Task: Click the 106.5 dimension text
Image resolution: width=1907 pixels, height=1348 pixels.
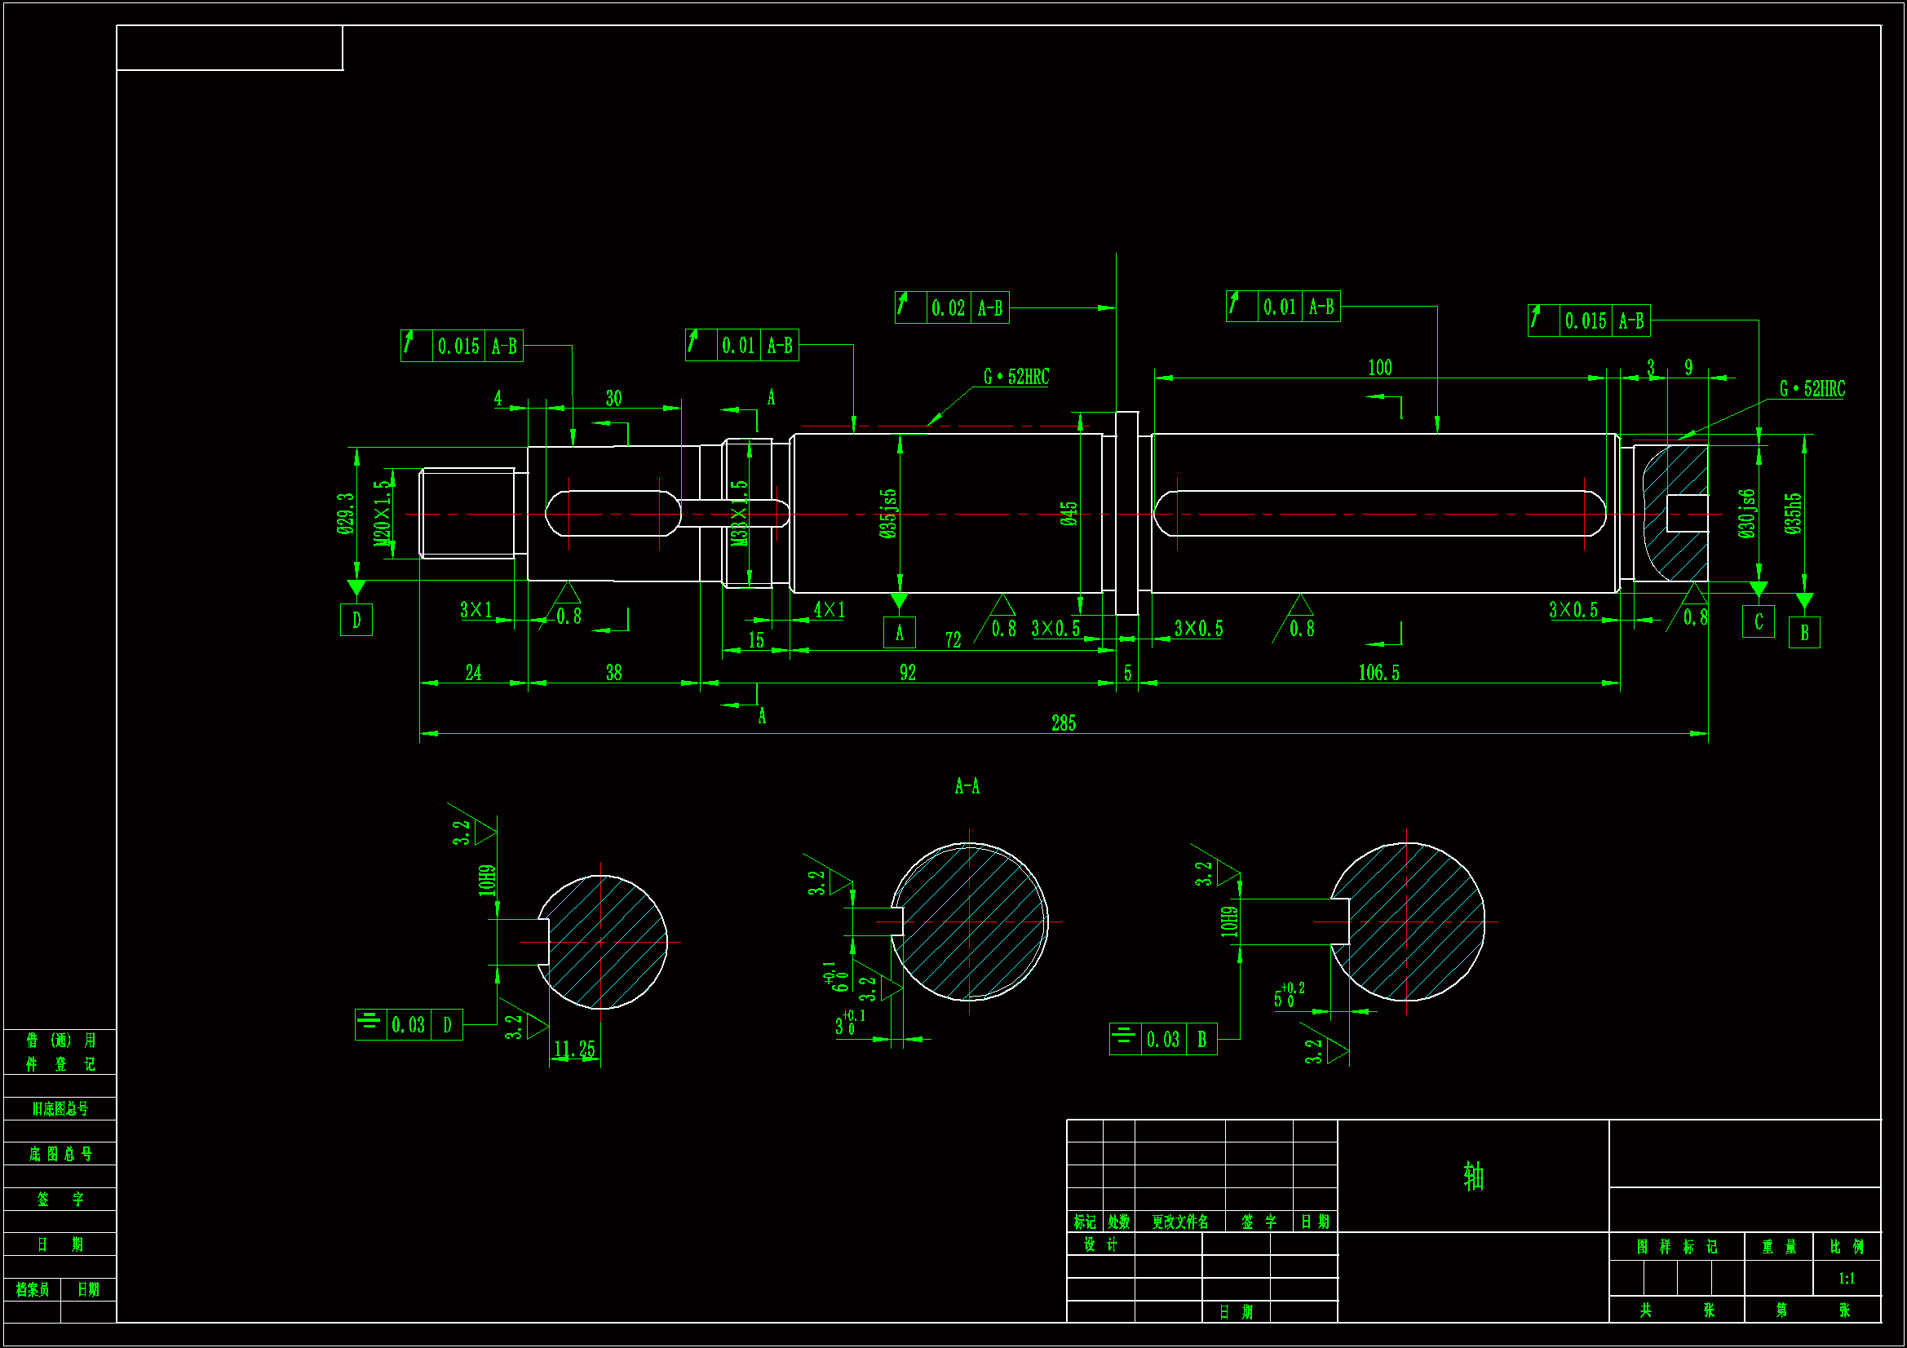Action: tap(1378, 673)
